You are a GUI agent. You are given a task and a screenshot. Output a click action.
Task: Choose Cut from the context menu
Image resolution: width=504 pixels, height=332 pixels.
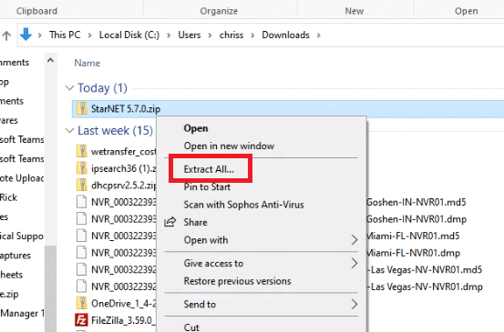point(191,327)
